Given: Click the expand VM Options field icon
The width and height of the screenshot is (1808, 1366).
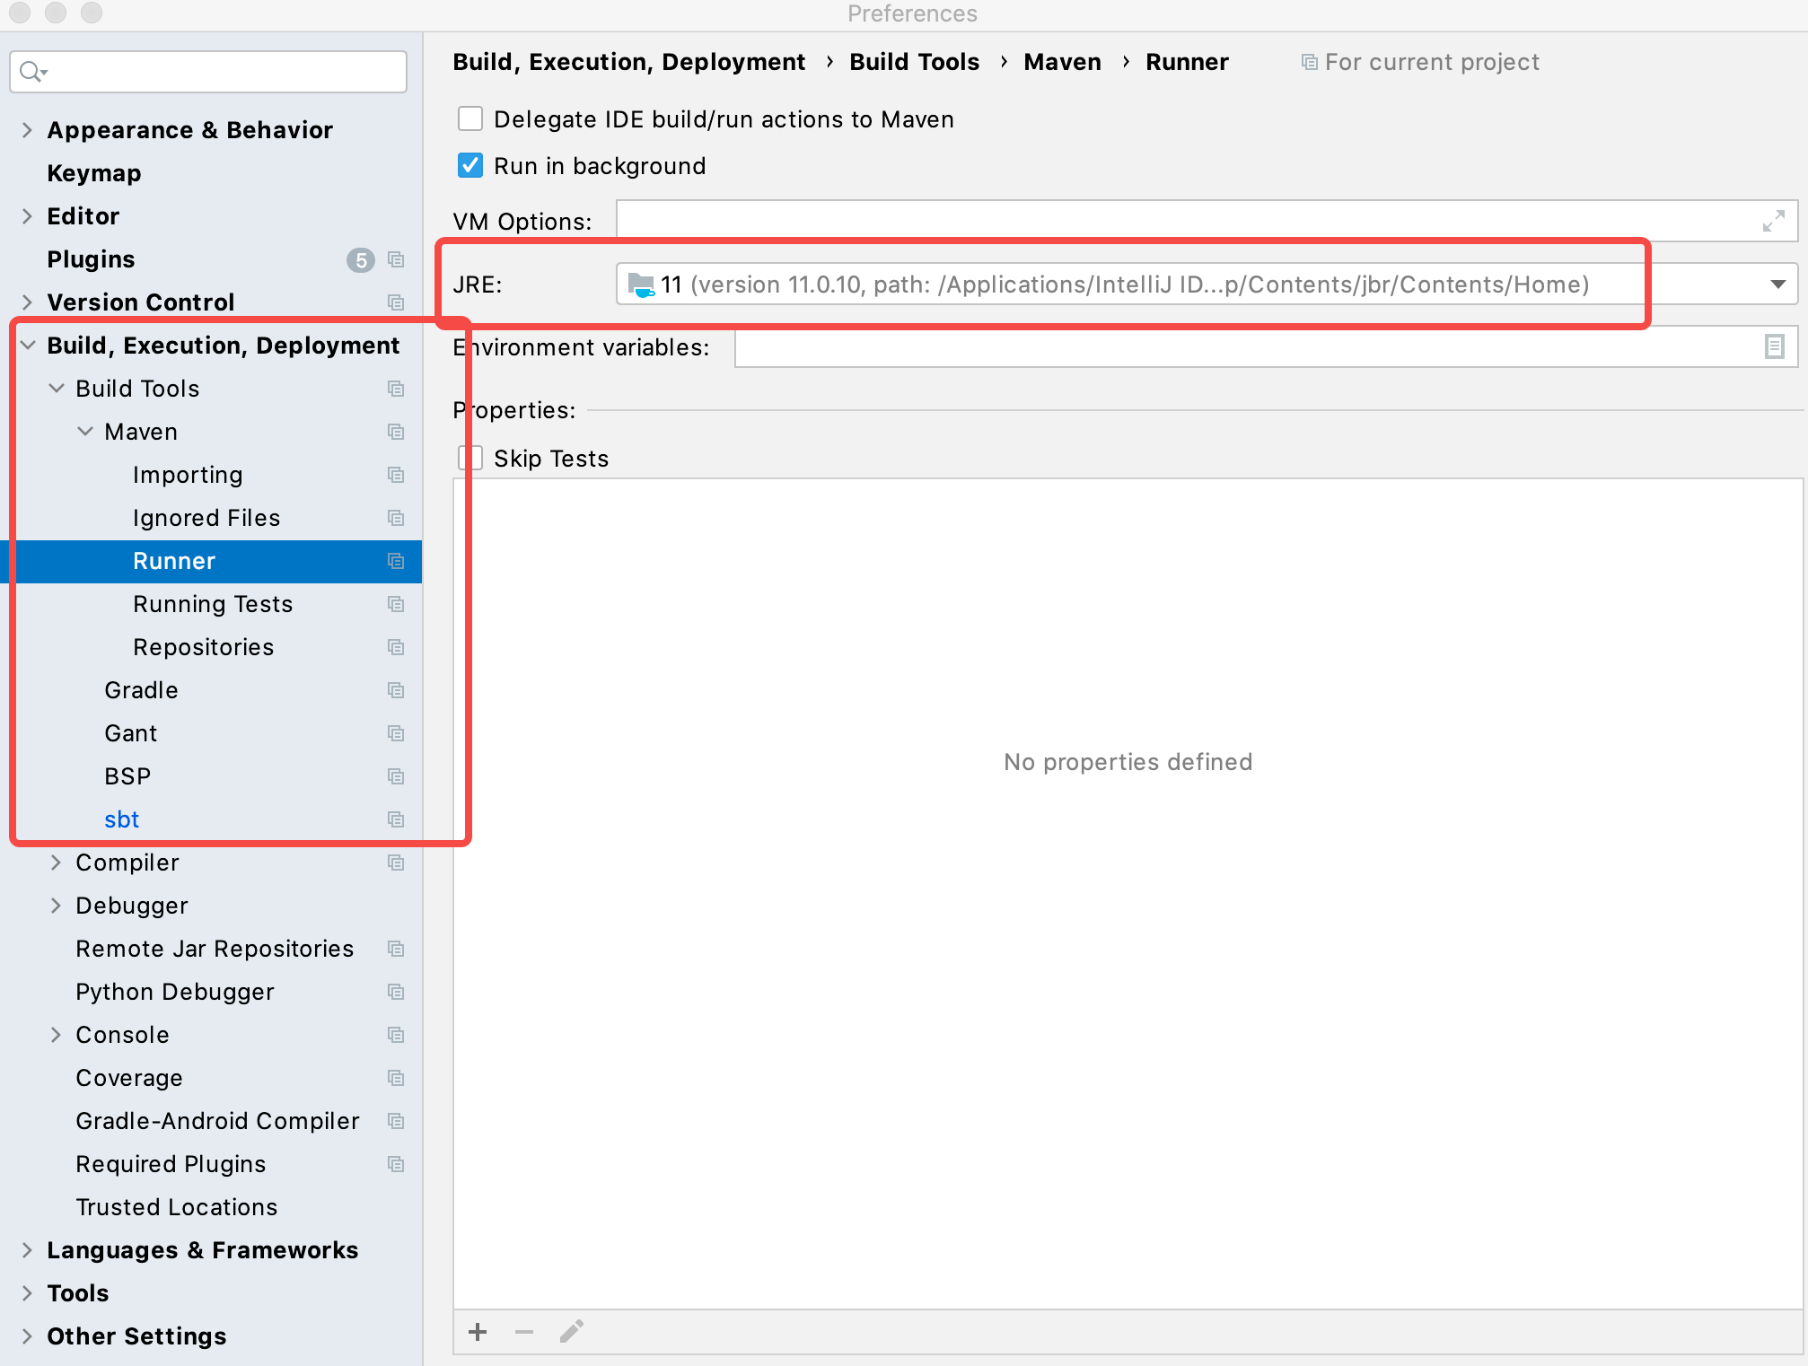Looking at the screenshot, I should point(1773,221).
